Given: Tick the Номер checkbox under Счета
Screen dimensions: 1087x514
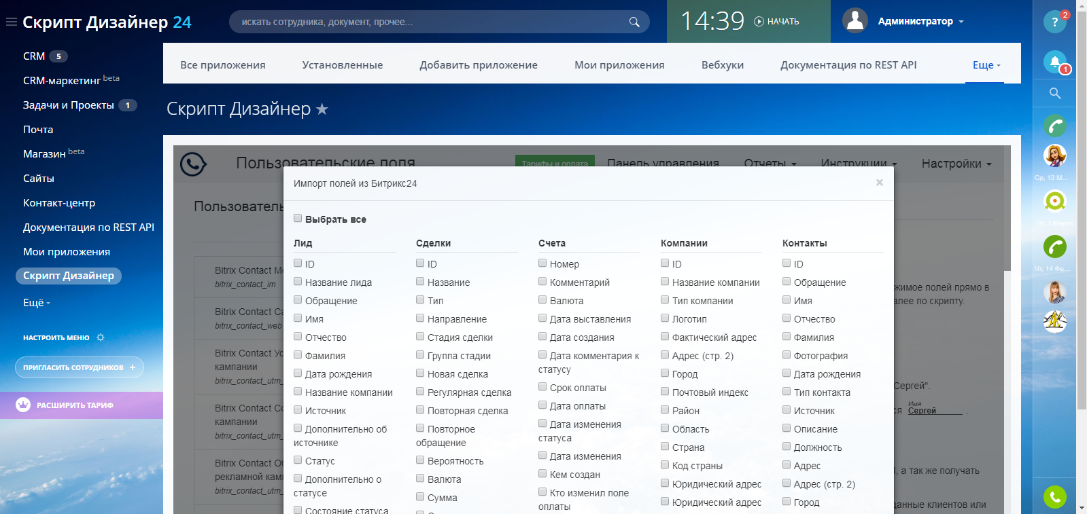Looking at the screenshot, I should point(542,263).
